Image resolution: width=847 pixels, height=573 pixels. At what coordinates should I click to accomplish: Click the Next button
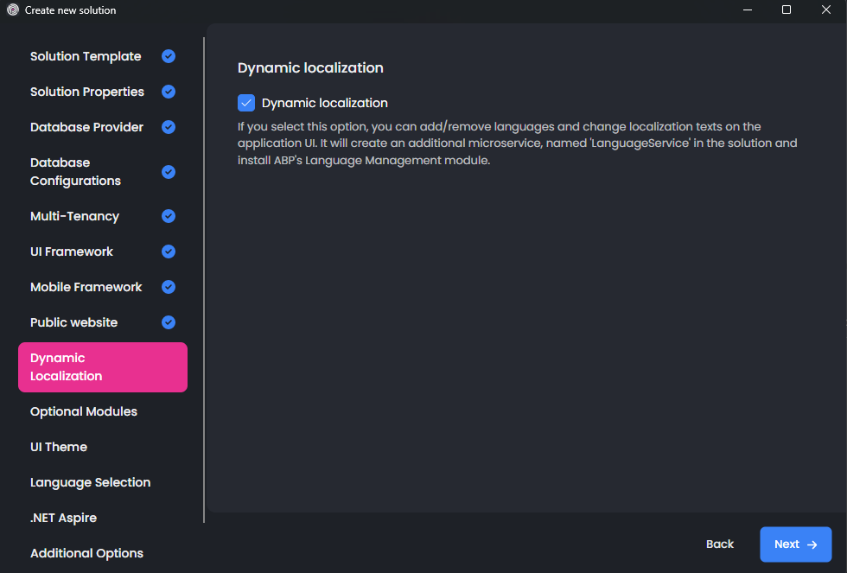[796, 544]
